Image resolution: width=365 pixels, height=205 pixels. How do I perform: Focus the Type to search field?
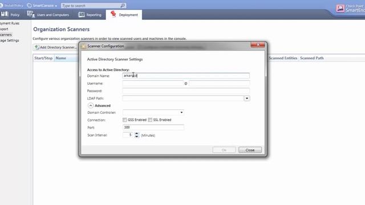point(91,5)
